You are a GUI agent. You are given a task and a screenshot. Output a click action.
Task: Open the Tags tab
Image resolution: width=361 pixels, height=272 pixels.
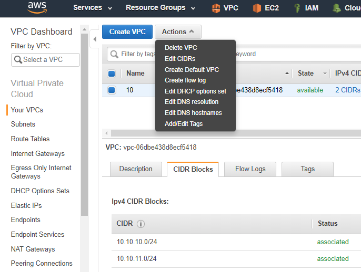307,169
